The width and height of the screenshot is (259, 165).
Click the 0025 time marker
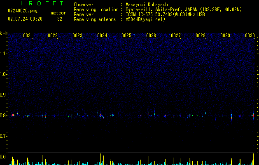(x=126, y=35)
